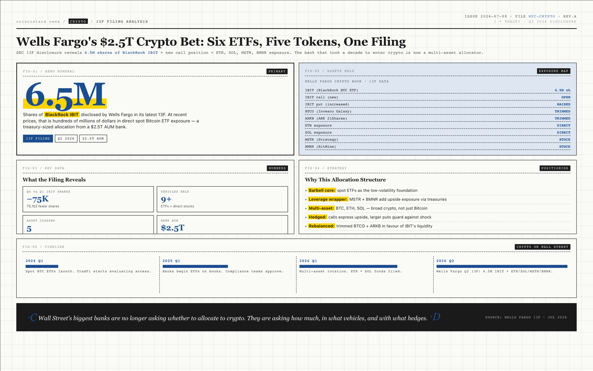Select the BMNR (BitMine) row
This screenshot has width=593, height=371.
pos(437,147)
